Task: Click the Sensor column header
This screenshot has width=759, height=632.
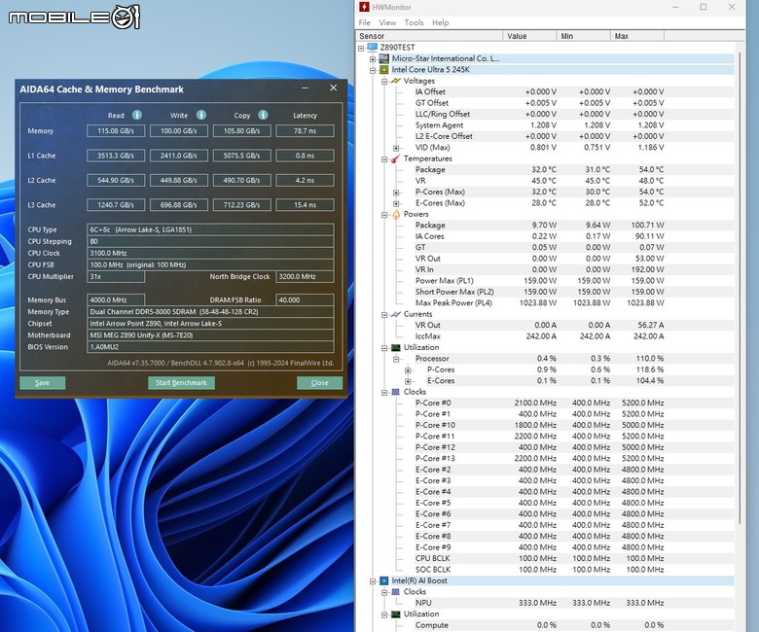Action: pyautogui.click(x=429, y=36)
